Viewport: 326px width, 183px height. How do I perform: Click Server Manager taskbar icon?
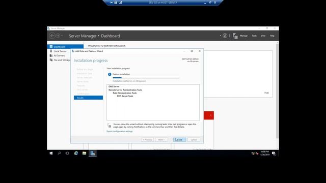pyautogui.click(x=93, y=154)
